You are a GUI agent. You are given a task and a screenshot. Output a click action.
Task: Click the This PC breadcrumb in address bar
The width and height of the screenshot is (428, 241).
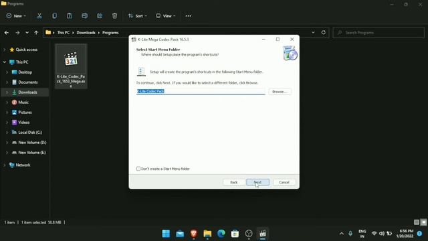(x=64, y=33)
